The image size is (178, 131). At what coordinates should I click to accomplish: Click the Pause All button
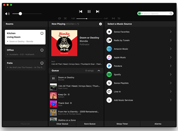click(x=25, y=124)
